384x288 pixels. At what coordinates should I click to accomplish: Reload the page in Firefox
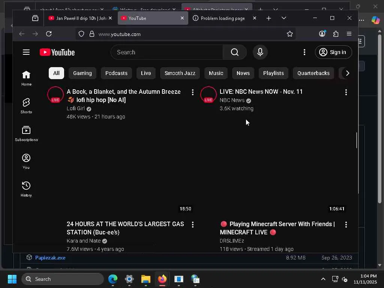point(49,34)
